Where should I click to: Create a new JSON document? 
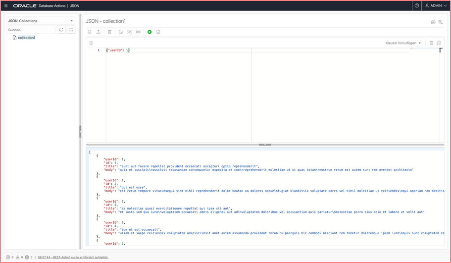click(90, 32)
